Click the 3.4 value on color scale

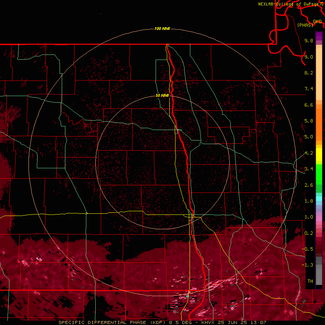coord(309,169)
